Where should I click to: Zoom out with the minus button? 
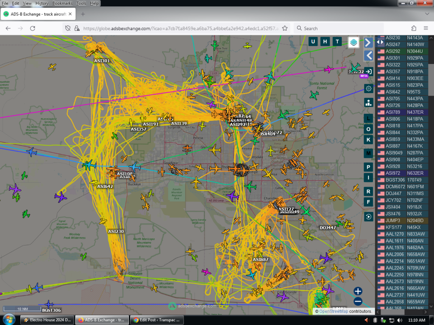(358, 301)
